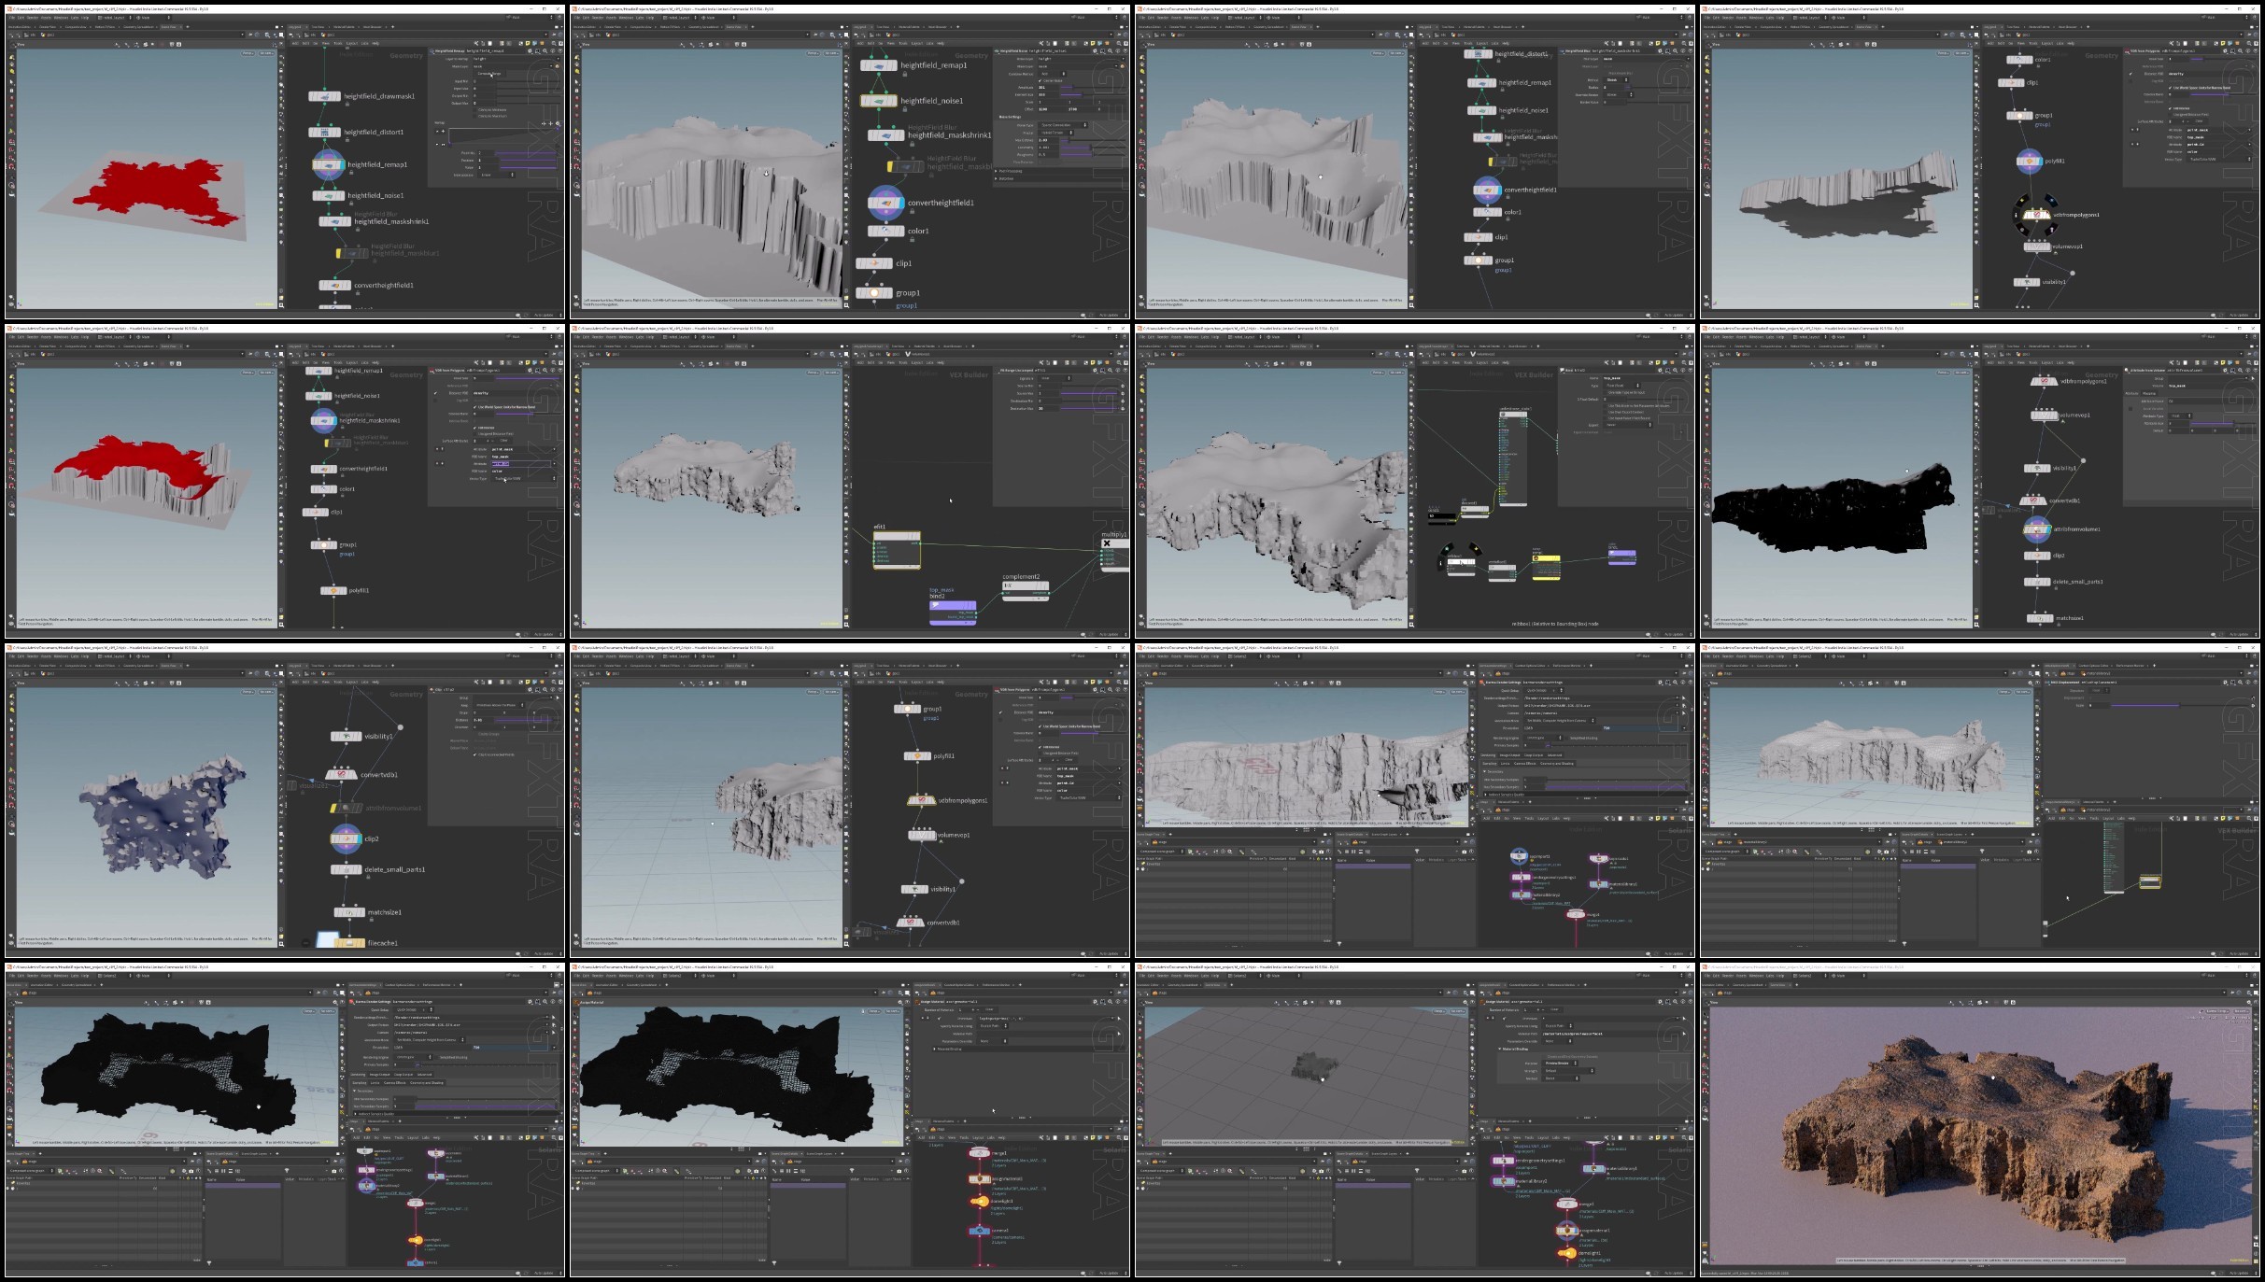Select the heightfield_drawmask1 node
2265x1282 pixels.
coord(324,96)
